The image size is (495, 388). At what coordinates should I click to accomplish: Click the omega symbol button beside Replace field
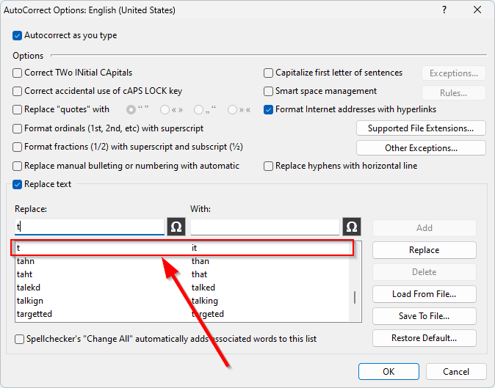[x=176, y=227]
